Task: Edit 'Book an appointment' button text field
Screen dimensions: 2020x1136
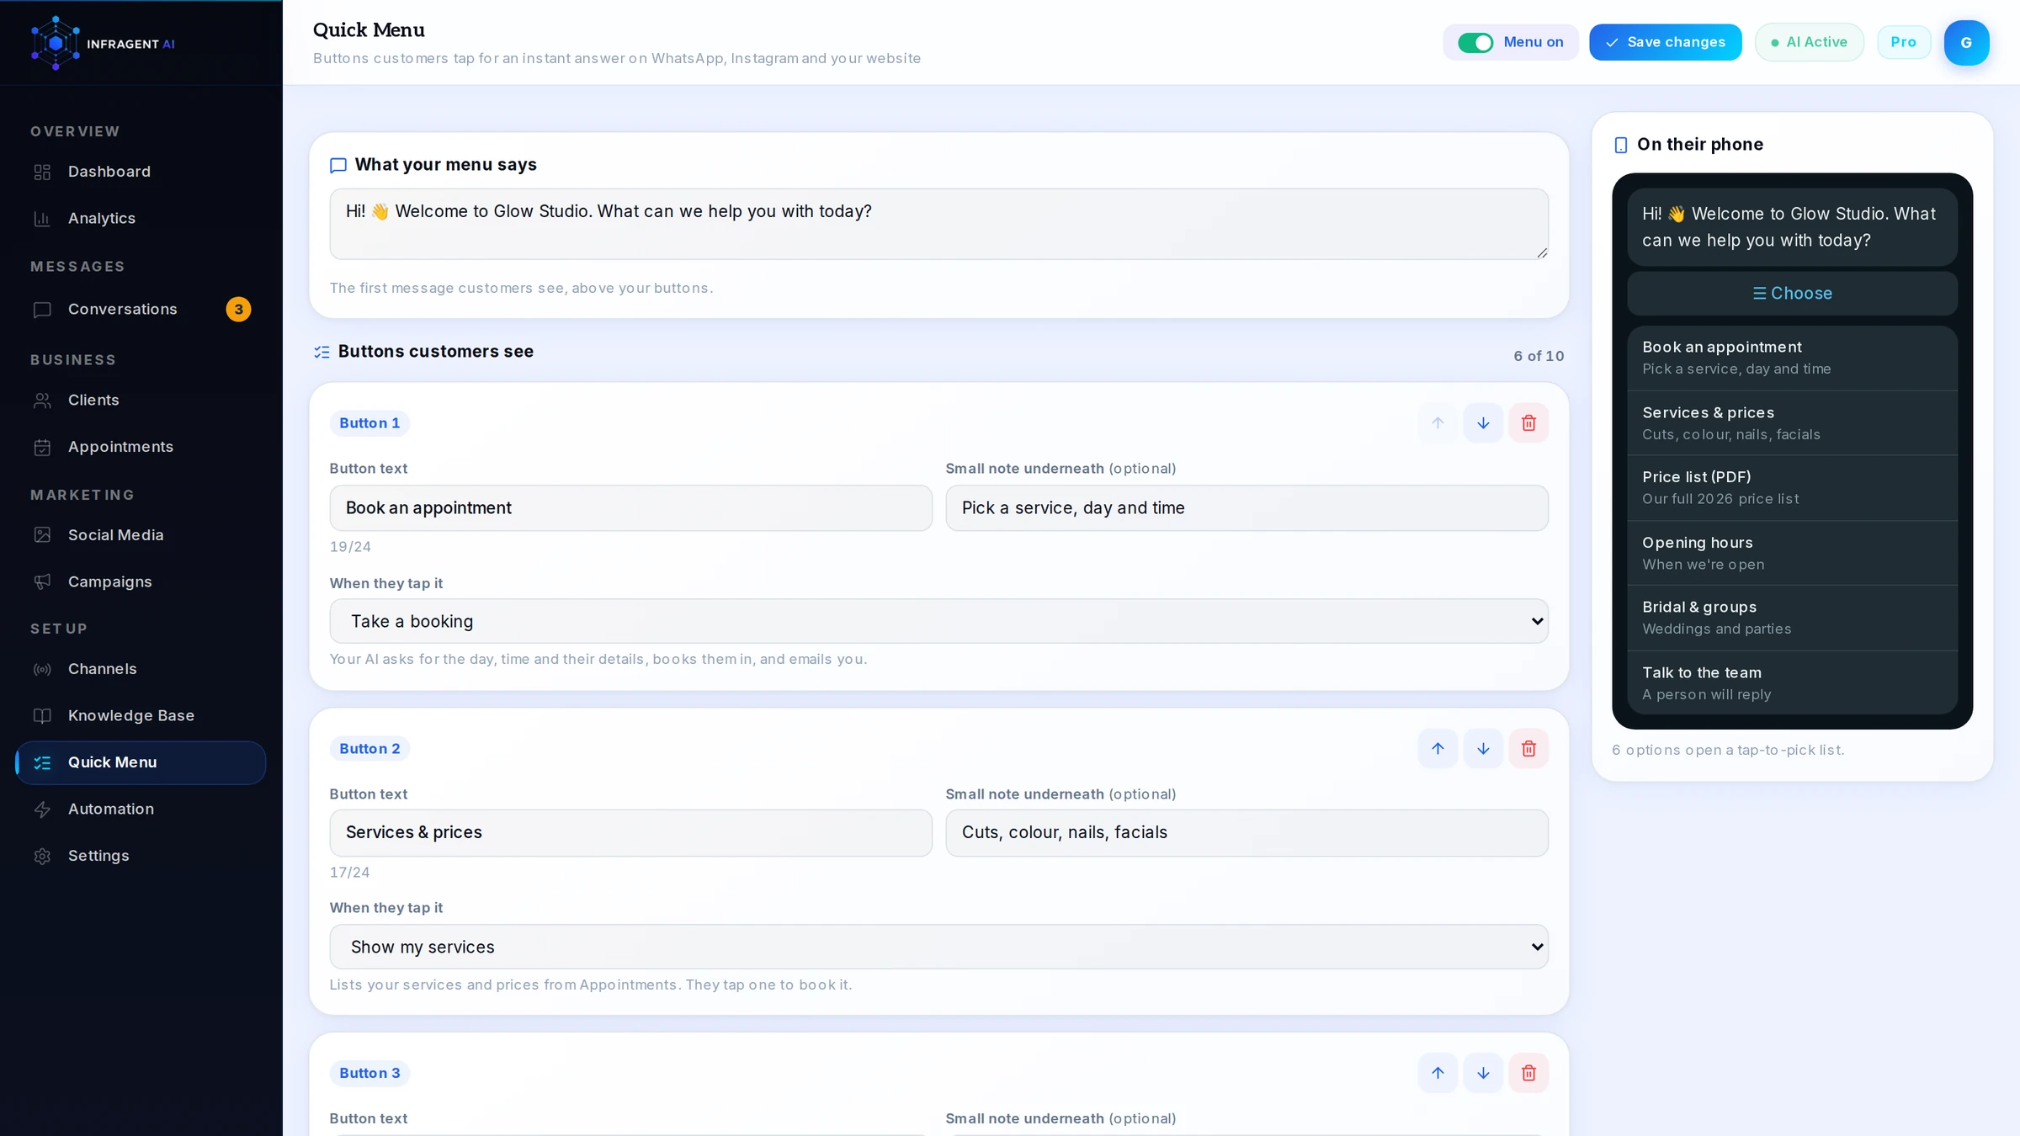Action: pyautogui.click(x=630, y=507)
